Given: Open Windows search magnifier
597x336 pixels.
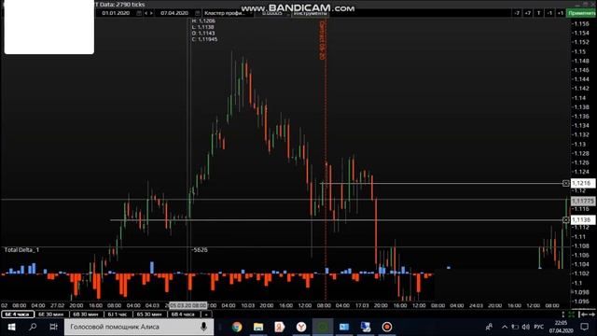Looking at the screenshot, I should click(x=33, y=327).
